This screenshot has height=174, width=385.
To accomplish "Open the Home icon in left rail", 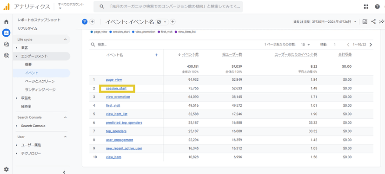I will 7,22.
